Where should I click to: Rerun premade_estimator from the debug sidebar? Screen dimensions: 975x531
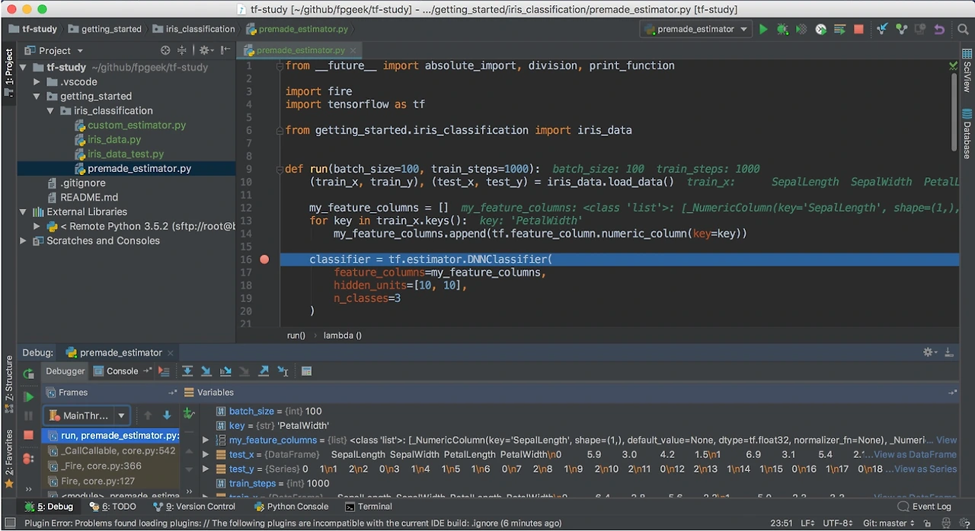pyautogui.click(x=28, y=374)
